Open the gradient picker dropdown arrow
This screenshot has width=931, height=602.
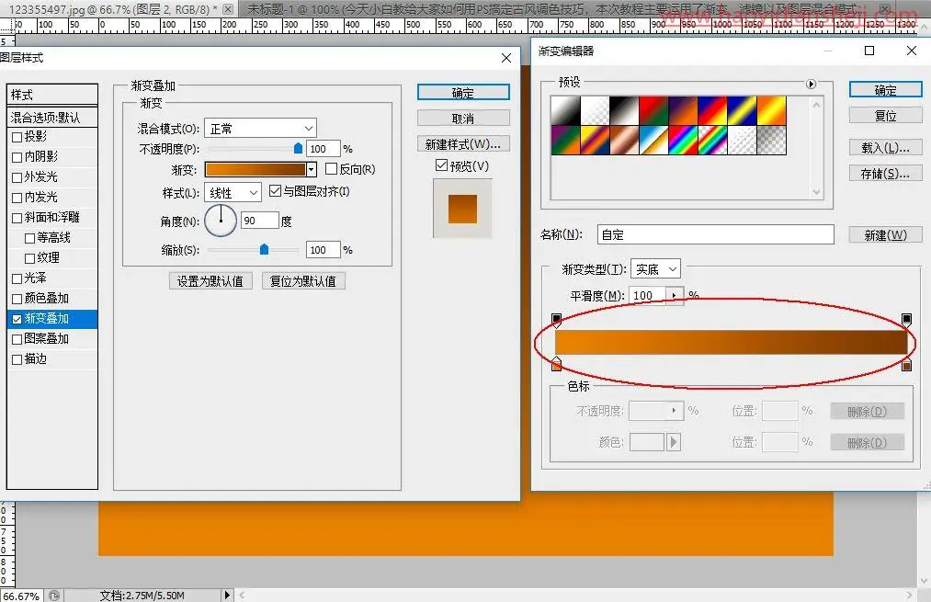[312, 170]
